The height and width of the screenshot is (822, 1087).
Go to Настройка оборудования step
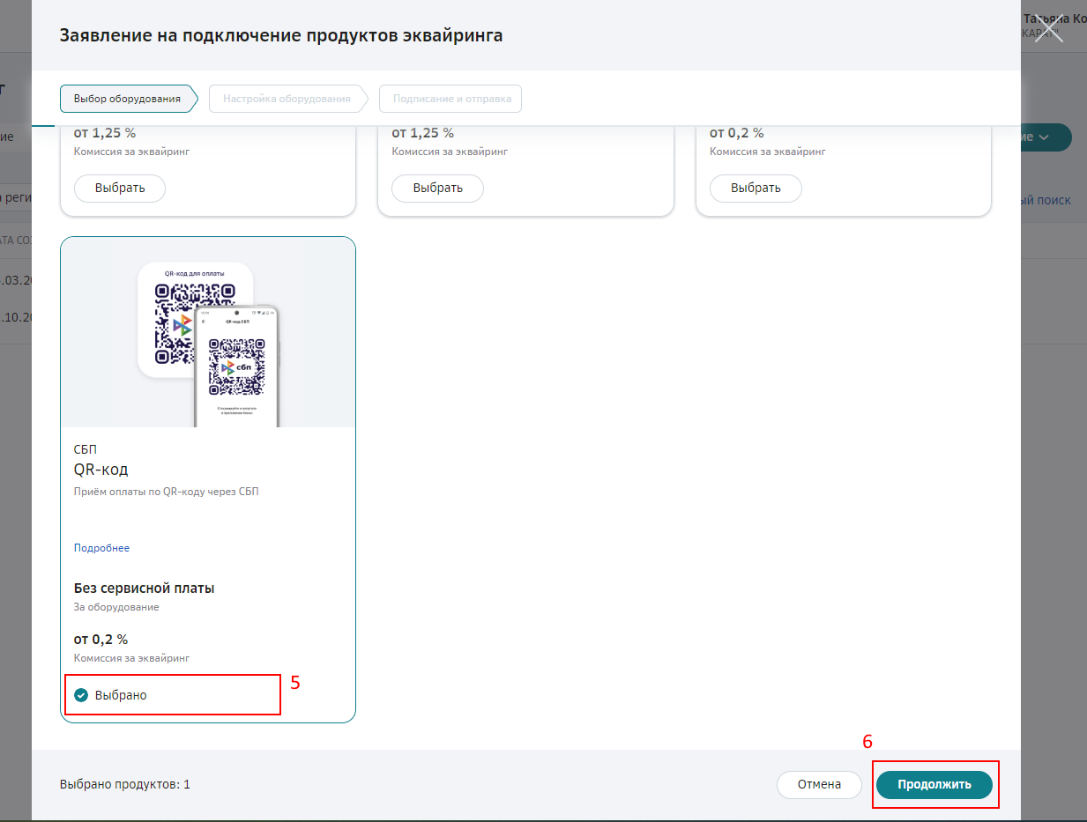coord(287,99)
